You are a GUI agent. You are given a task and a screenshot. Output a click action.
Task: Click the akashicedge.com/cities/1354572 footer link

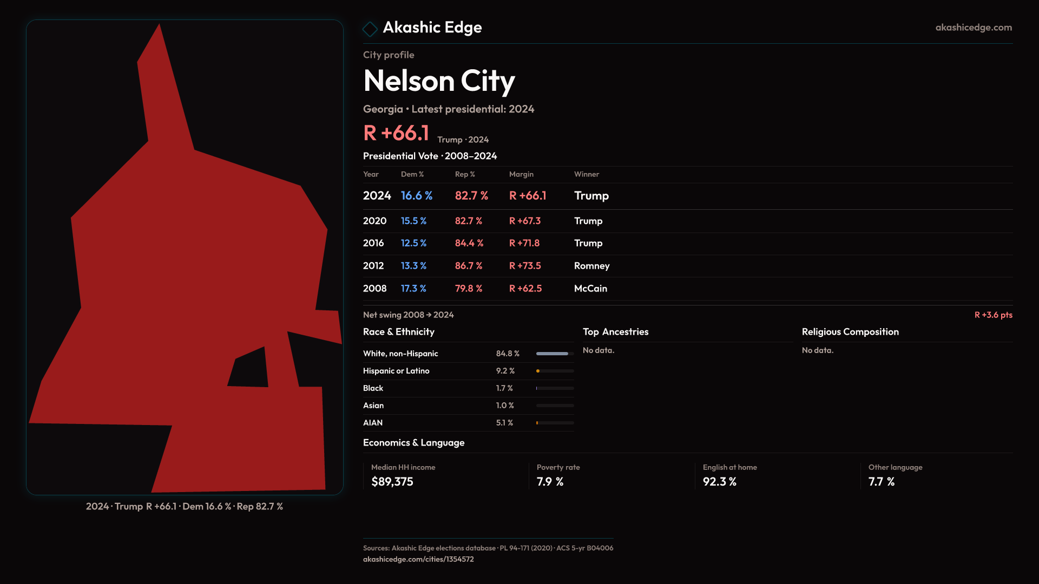tap(418, 560)
